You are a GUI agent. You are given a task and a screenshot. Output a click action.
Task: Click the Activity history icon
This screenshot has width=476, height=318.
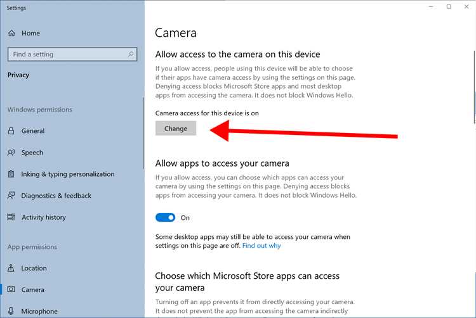(11, 217)
